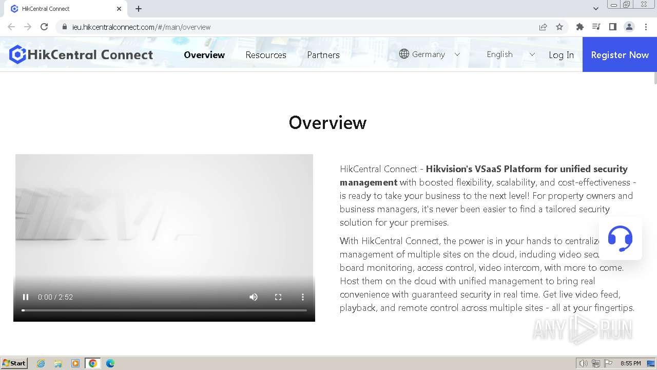The width and height of the screenshot is (657, 370).
Task: Expand the Germany region dropdown arrow
Action: click(457, 54)
